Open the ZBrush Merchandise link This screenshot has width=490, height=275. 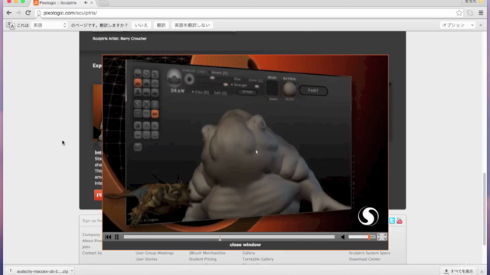click(x=207, y=253)
